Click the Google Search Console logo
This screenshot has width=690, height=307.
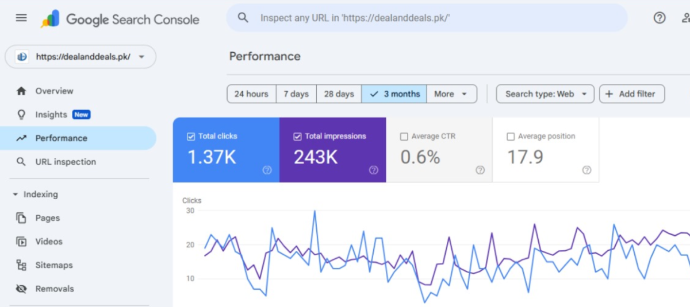[120, 19]
